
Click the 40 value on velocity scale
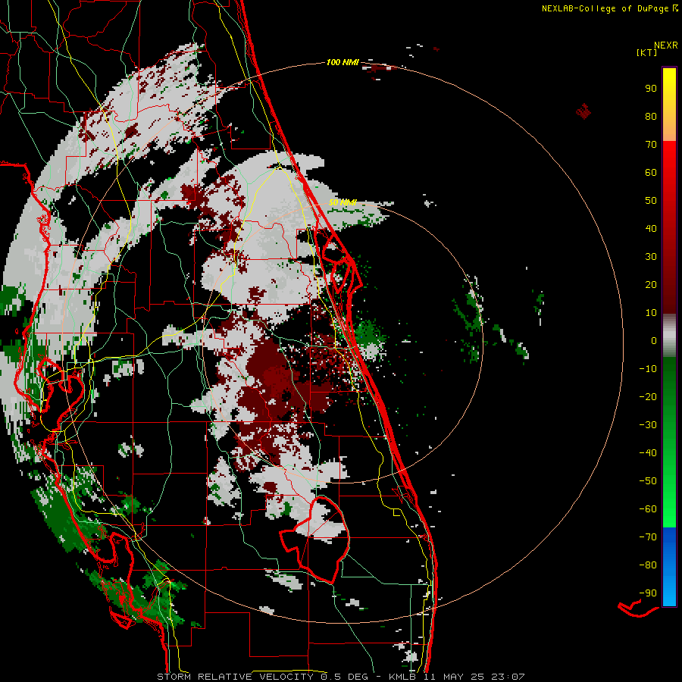pyautogui.click(x=651, y=228)
